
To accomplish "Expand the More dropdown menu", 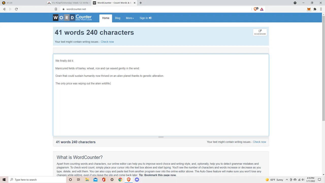I will (130, 18).
